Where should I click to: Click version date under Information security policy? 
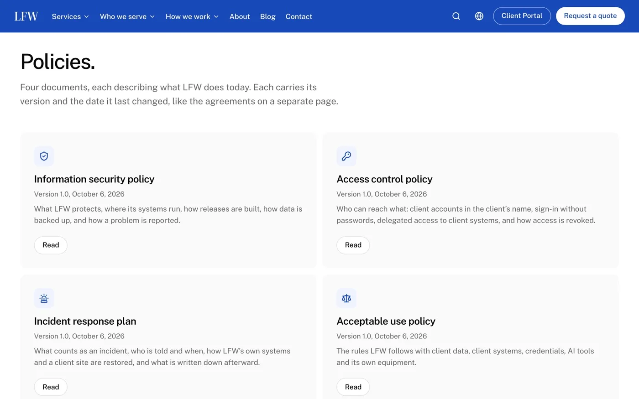click(x=79, y=194)
